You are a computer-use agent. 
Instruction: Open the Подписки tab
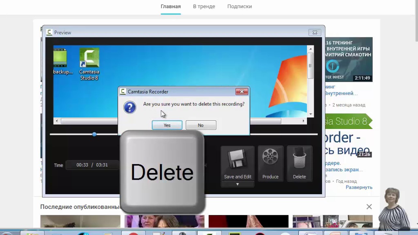[x=240, y=7]
